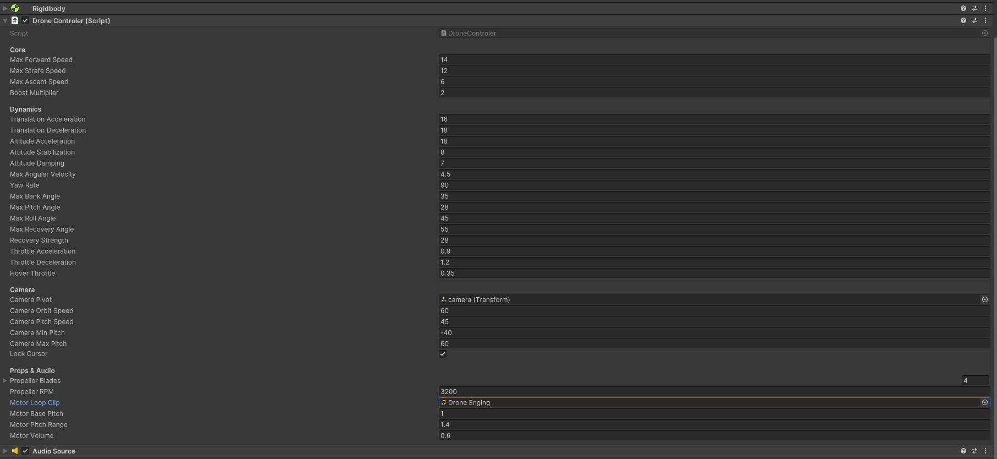Image resolution: width=997 pixels, height=459 pixels.
Task: Edit the Max Roll Angle field
Action: click(x=714, y=218)
